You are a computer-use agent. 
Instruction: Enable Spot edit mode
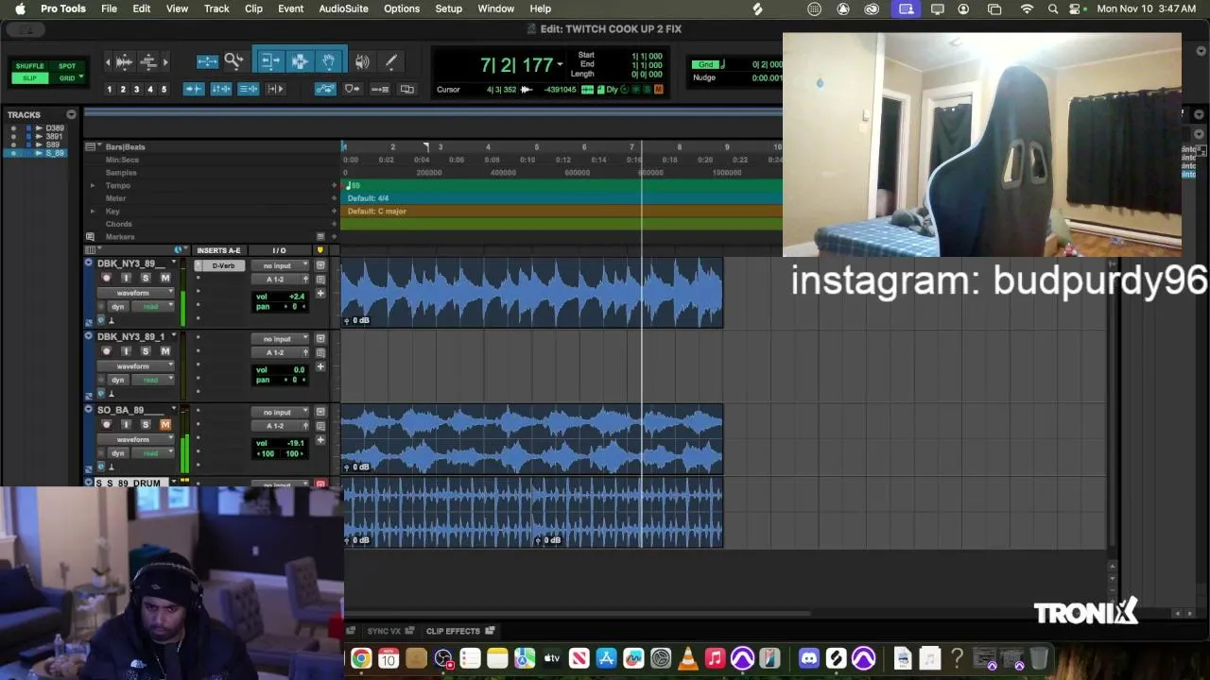pos(67,66)
